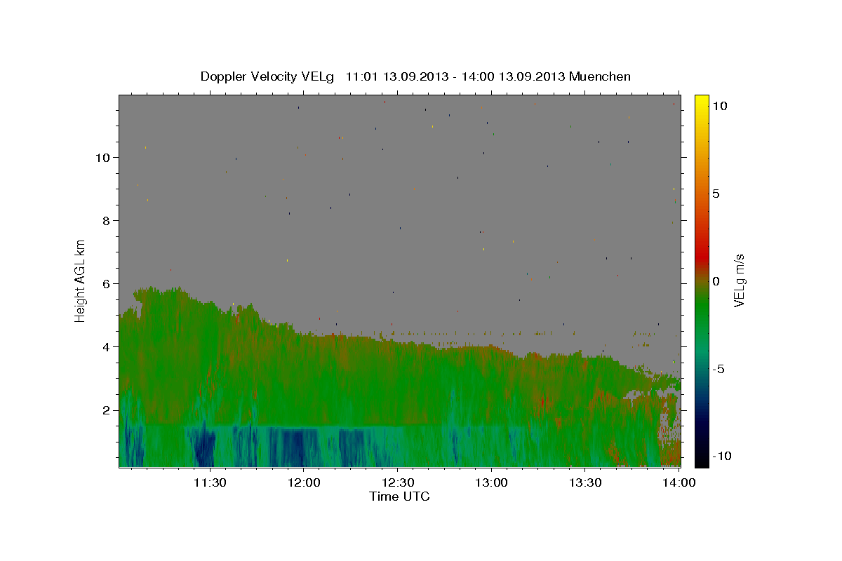The width and height of the screenshot is (842, 561).
Task: Click the colorbar value -5
Action: 719,369
